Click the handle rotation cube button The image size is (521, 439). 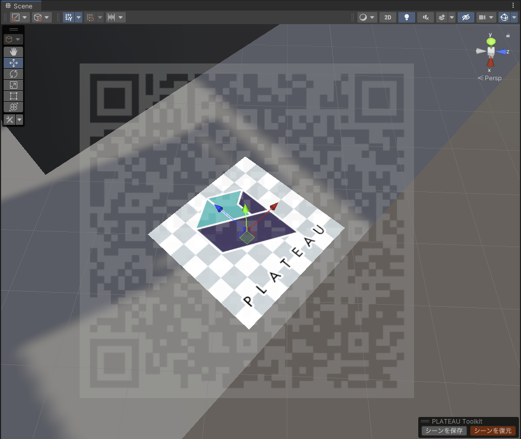tap(38, 17)
